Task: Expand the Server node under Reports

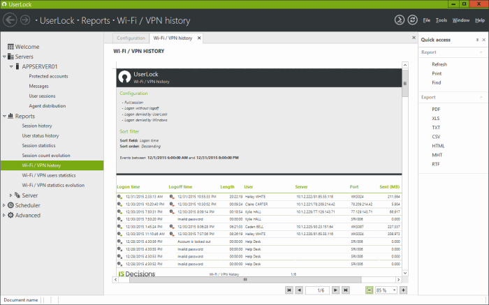Action: (x=10, y=195)
